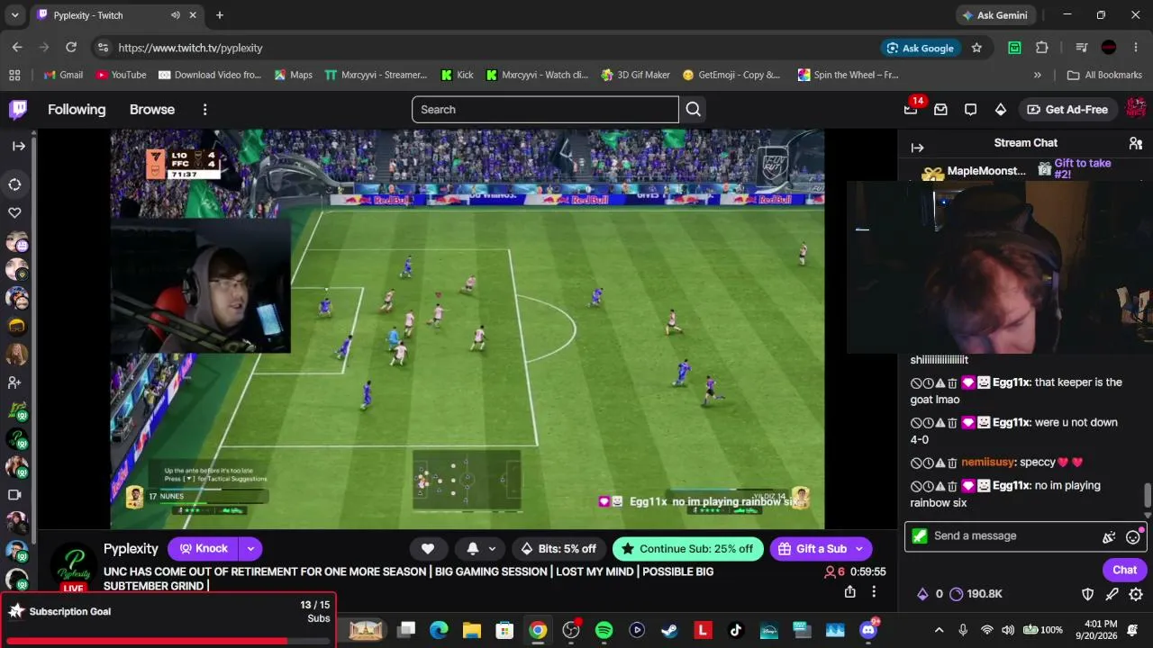Bookmark this page with the star
The width and height of the screenshot is (1153, 648).
tap(976, 48)
